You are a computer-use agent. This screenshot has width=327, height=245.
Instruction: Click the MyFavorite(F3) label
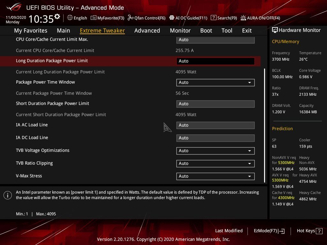[x=111, y=18]
